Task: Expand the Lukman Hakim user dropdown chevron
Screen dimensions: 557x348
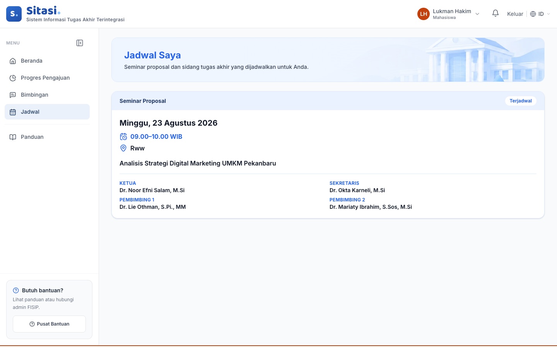Action: pos(477,14)
